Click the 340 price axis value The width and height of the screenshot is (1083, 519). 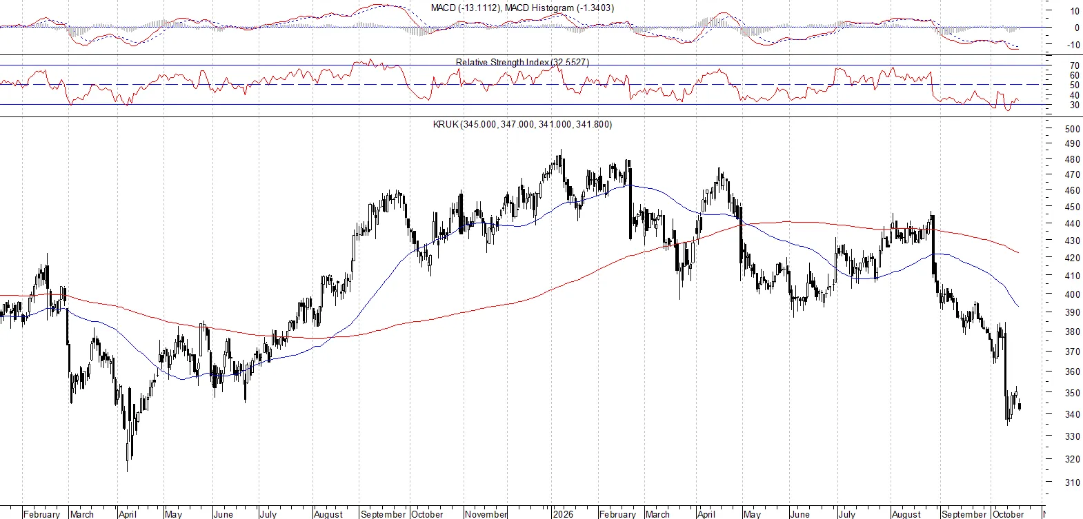point(1073,414)
